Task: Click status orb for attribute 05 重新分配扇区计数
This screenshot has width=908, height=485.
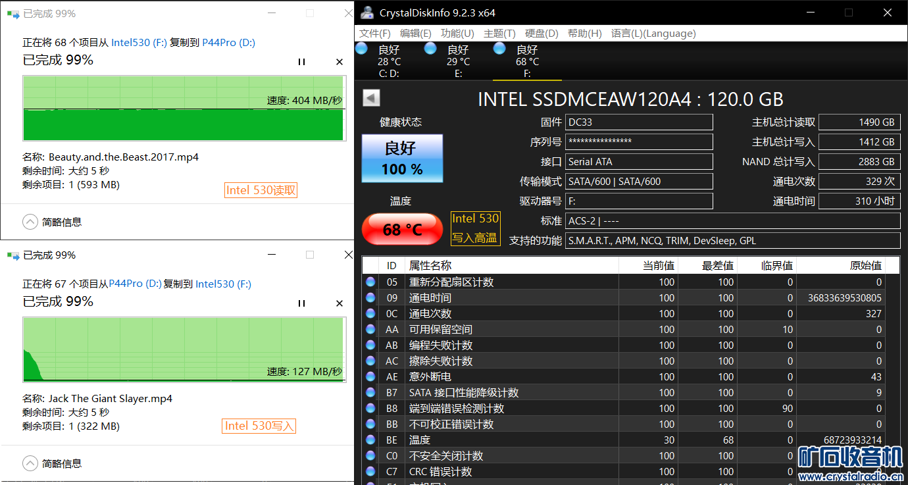Action: tap(370, 282)
